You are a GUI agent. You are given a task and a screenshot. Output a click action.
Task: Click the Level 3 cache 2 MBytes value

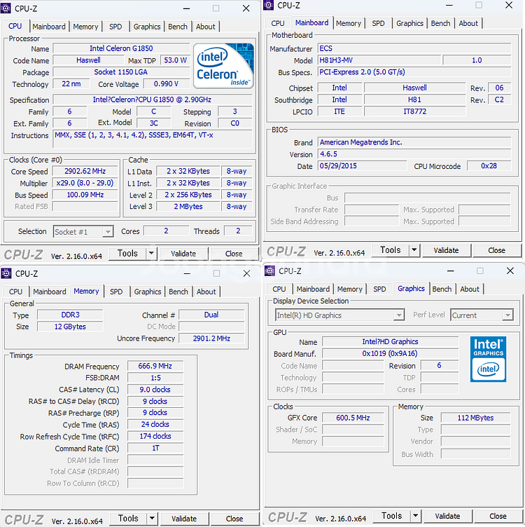pos(188,206)
